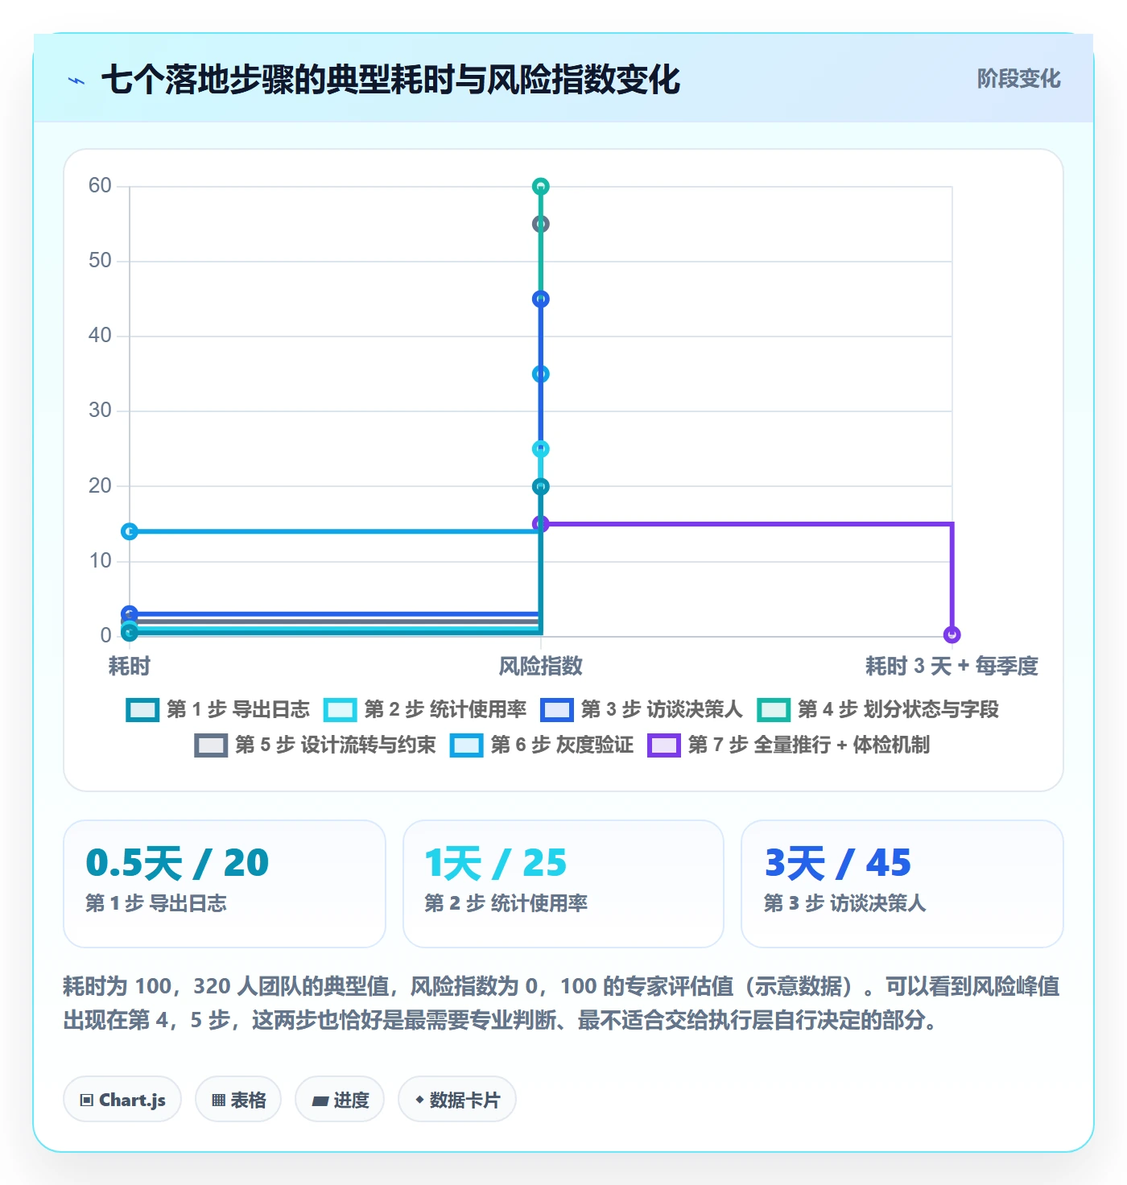
Task: Toggle the 第 7 步 全量推行 + 体检机制 legend swatch
Action: [x=664, y=745]
